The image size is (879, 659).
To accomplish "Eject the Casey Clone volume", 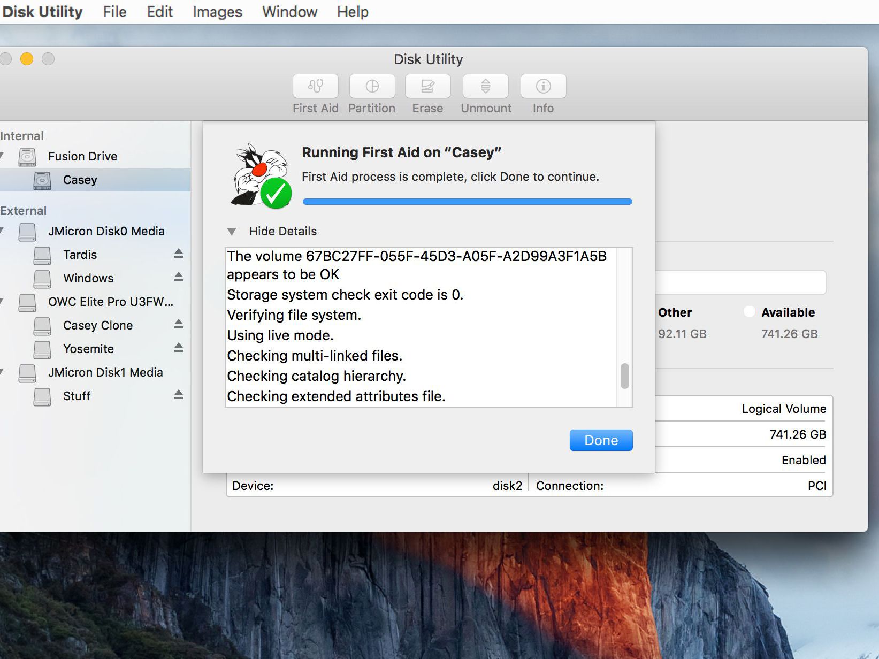I will point(179,325).
